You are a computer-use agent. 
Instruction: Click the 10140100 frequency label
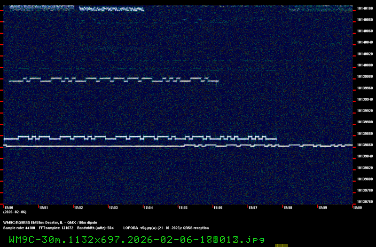coord(364,8)
